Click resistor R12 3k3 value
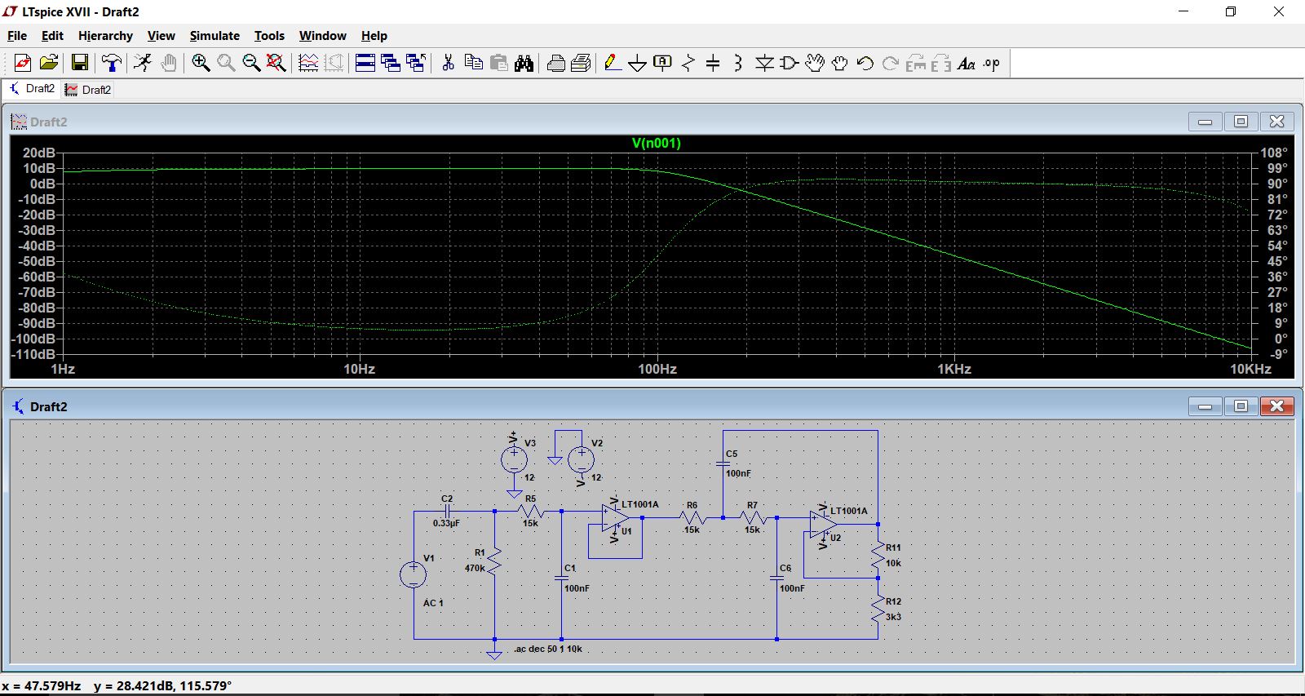Image resolution: width=1305 pixels, height=696 pixels. coord(893,617)
